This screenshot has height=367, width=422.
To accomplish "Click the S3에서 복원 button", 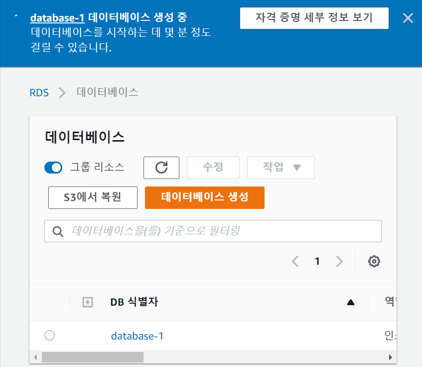I will [93, 197].
